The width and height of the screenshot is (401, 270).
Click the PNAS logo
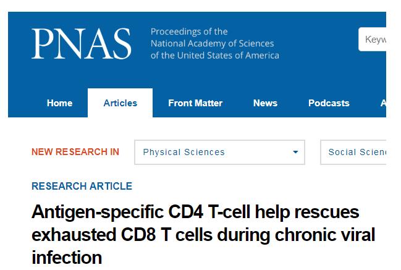[x=82, y=44]
